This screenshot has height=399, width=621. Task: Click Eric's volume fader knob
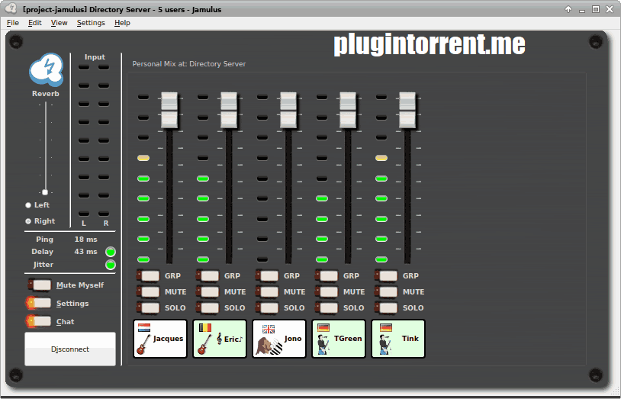click(x=229, y=110)
